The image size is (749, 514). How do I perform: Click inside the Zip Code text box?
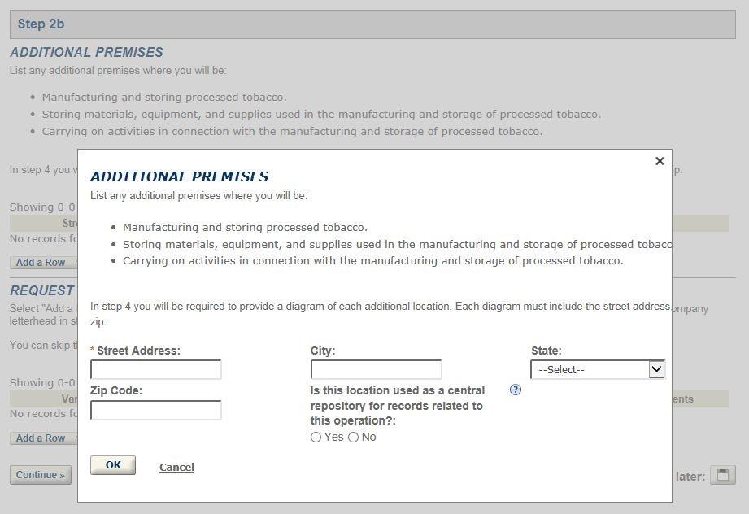point(156,410)
